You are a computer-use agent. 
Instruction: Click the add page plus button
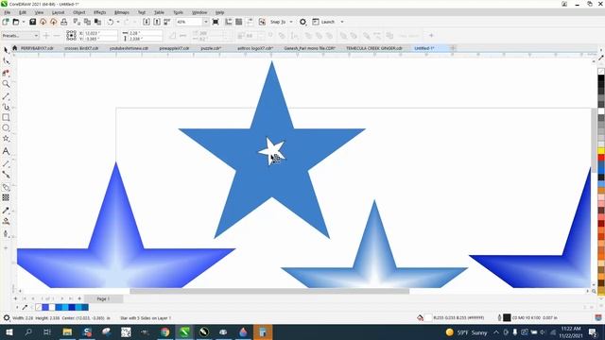click(x=79, y=298)
